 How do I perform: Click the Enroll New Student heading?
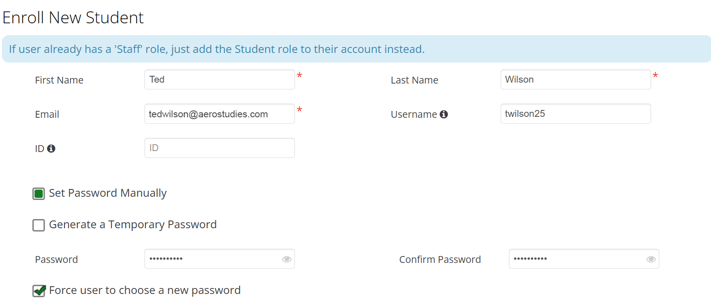(x=73, y=18)
